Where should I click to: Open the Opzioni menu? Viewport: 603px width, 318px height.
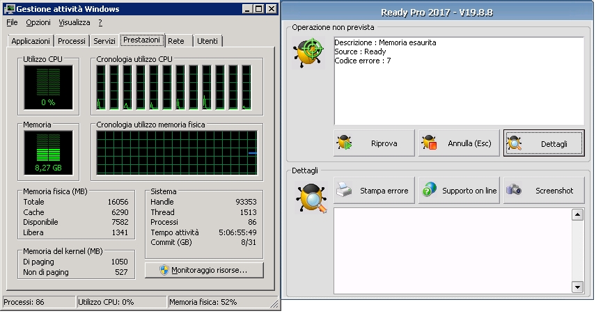point(38,22)
